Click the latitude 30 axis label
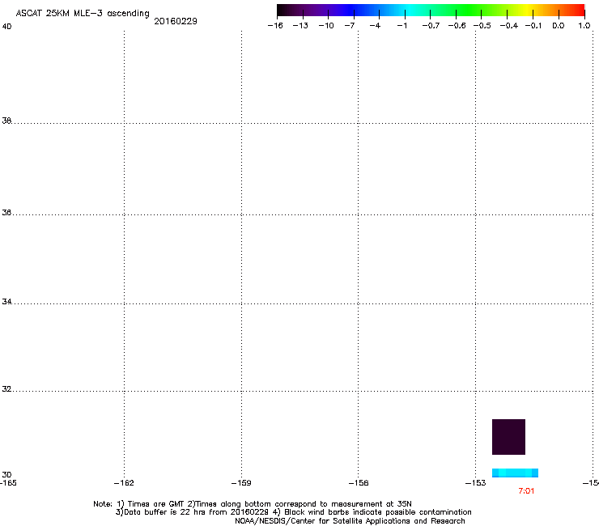Viewport: 599px width, 526px height. point(6,475)
